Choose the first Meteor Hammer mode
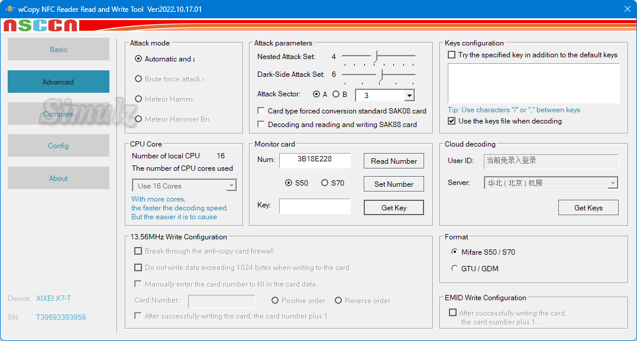Screen dimensions: 637x341 (x=138, y=99)
